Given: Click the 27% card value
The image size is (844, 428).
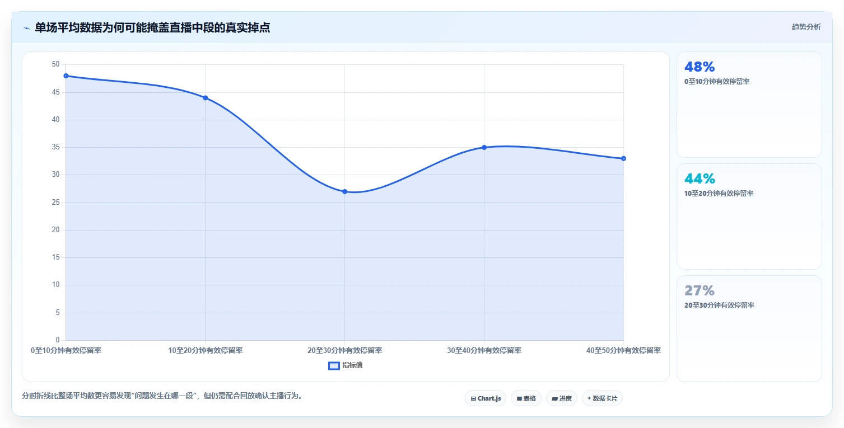Looking at the screenshot, I should 700,291.
